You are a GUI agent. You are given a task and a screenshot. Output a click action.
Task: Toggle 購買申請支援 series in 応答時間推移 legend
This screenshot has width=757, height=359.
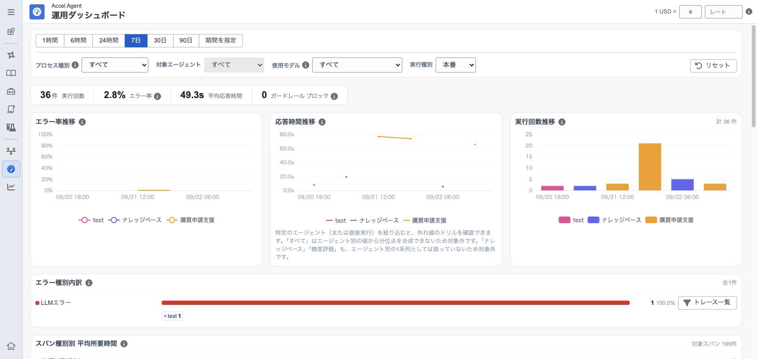pyautogui.click(x=424, y=220)
